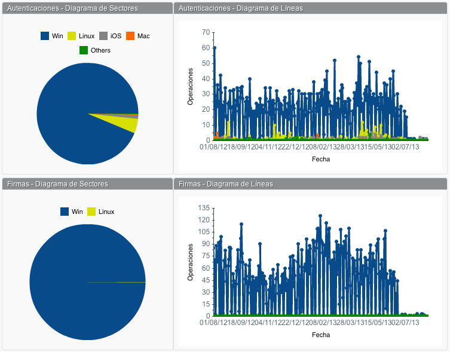Click the gray iOS legend swatch

(103, 36)
